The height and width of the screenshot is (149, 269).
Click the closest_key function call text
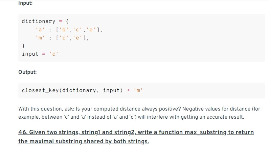coord(72,90)
